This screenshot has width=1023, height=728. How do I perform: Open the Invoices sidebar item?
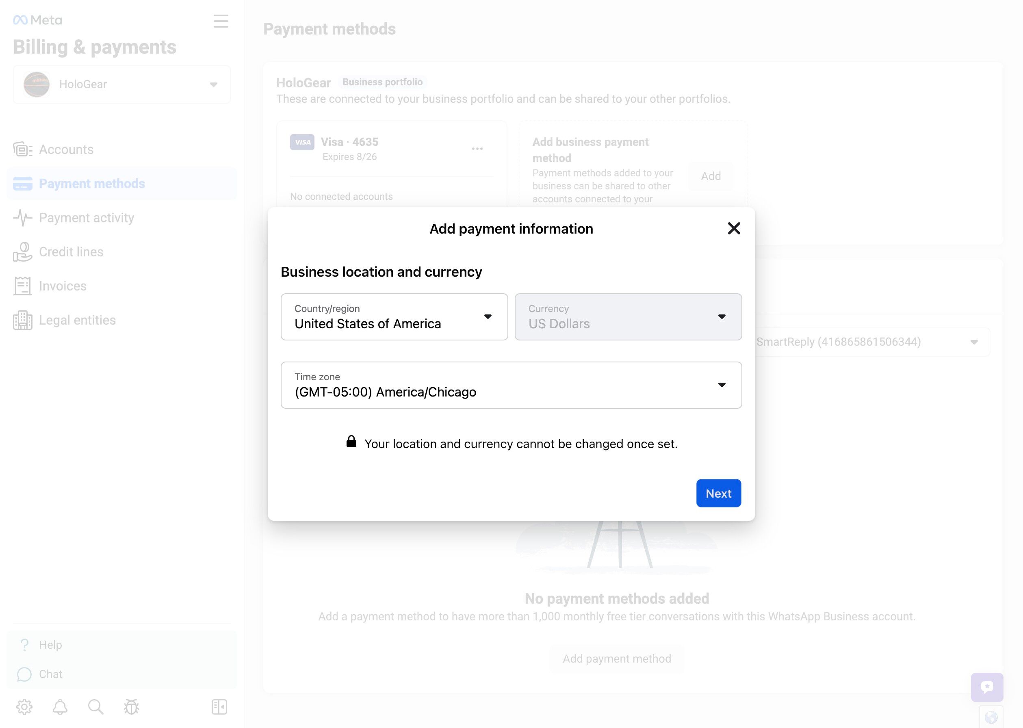point(62,286)
